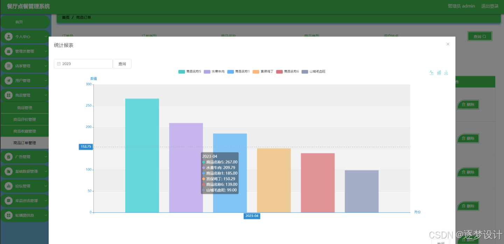504x244 pixels.
Task: Click the 轮播图信息 grid icon
Action: point(9,215)
